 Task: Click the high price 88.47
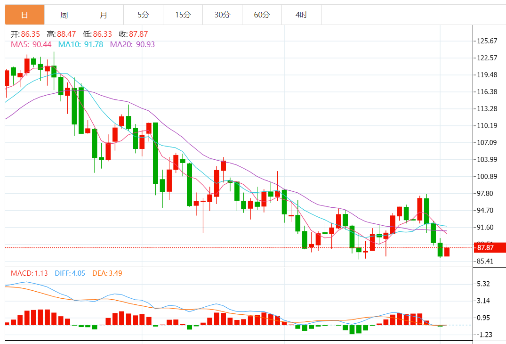[x=66, y=34]
